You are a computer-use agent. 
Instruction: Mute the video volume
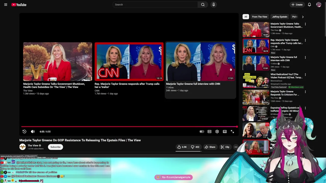tap(33, 131)
